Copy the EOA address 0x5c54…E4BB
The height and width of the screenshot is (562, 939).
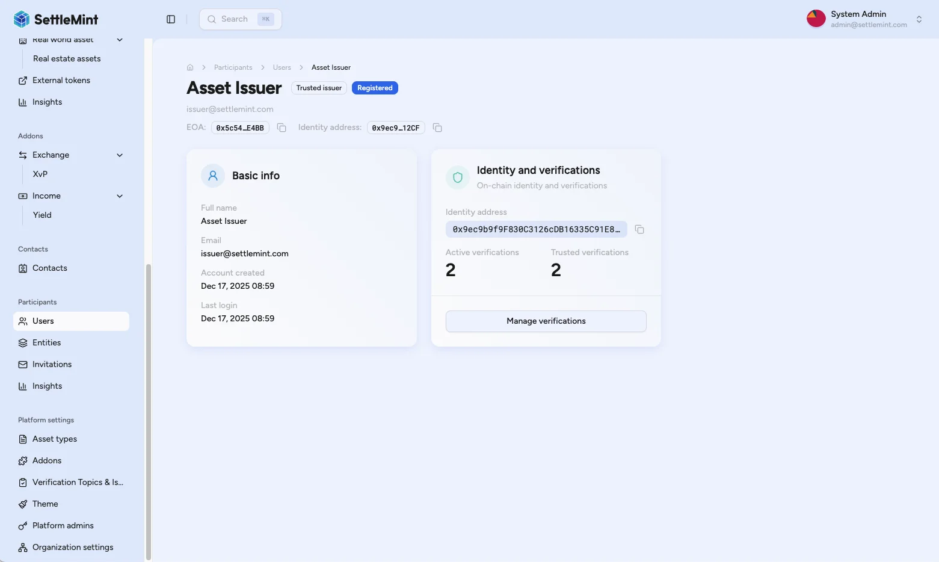(282, 128)
